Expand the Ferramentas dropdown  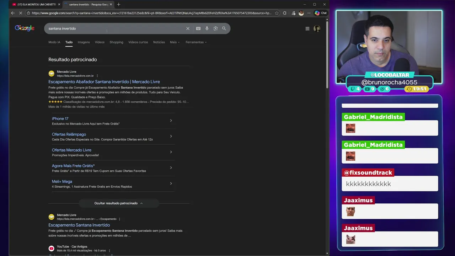[x=196, y=42]
